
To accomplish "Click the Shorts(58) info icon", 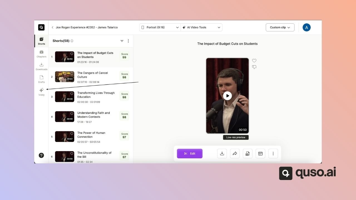I will pos(72,41).
